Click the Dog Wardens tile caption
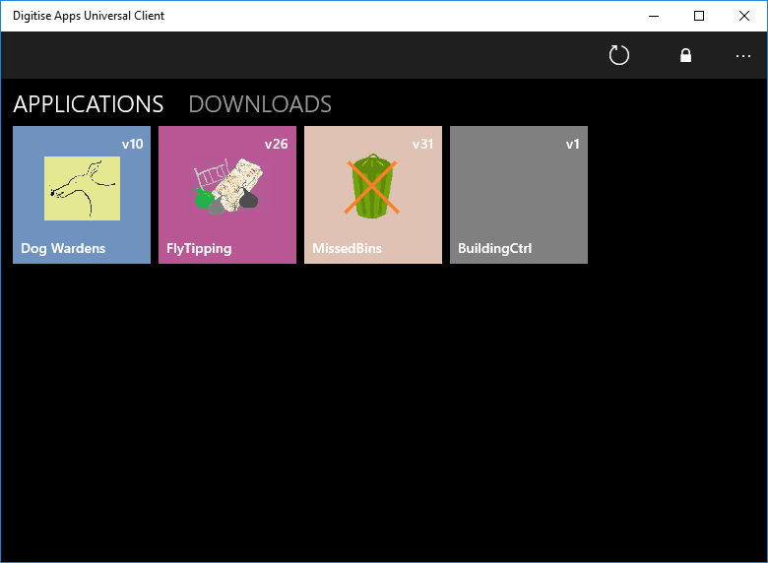 point(63,248)
